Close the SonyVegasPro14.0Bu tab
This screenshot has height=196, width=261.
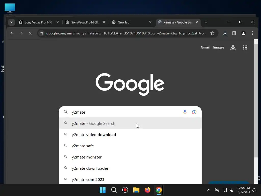(x=104, y=22)
